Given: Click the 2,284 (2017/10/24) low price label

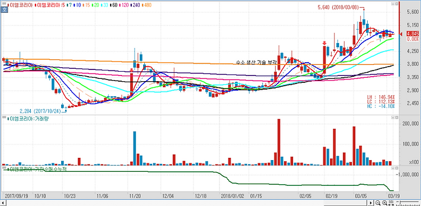Looking at the screenshot, I should (x=40, y=111).
